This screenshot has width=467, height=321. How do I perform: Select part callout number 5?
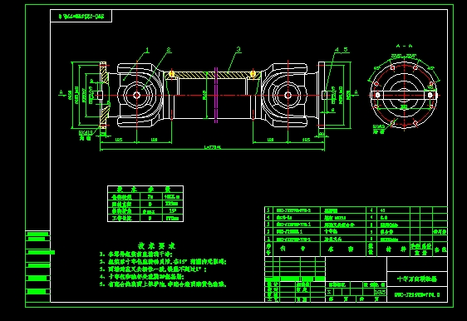(x=346, y=49)
